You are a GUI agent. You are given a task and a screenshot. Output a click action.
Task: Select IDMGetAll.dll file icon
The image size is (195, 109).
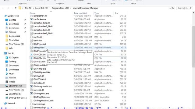31,62
